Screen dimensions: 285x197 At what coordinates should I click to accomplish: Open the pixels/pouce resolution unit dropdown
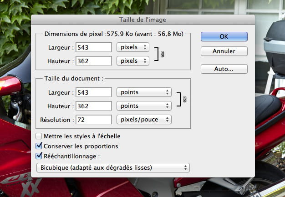coord(144,120)
